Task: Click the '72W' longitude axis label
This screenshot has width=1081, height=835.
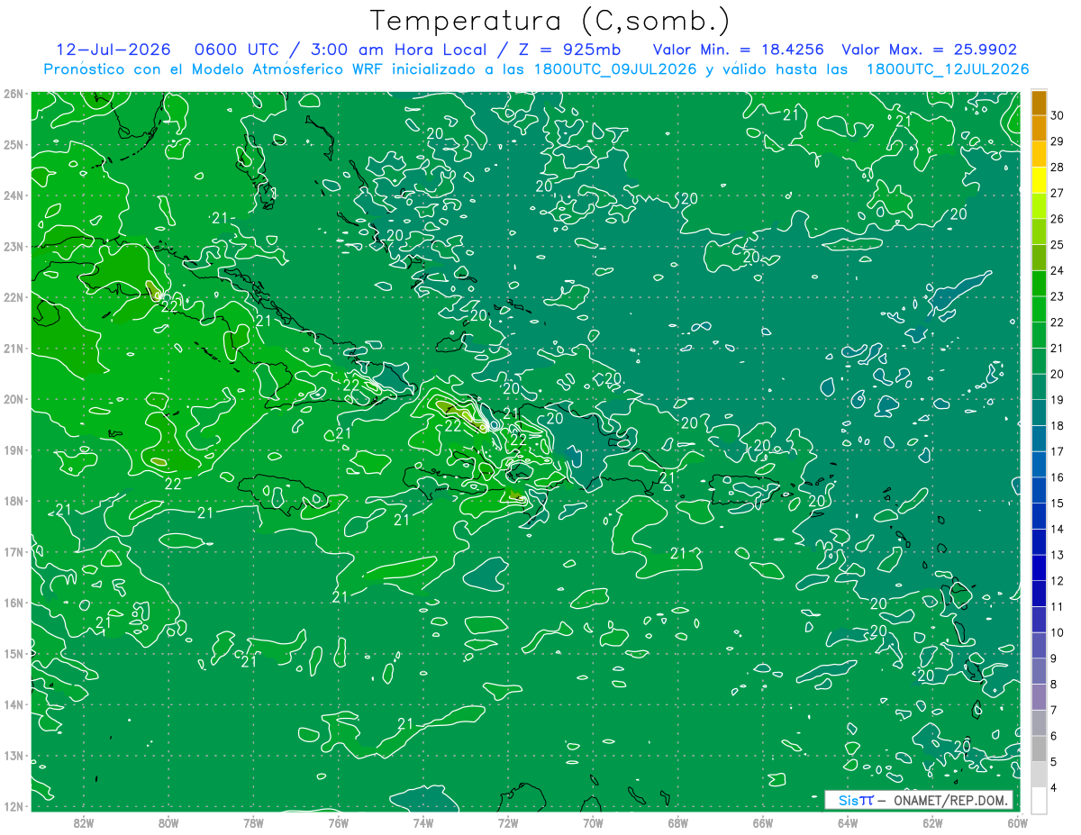Action: click(x=508, y=822)
